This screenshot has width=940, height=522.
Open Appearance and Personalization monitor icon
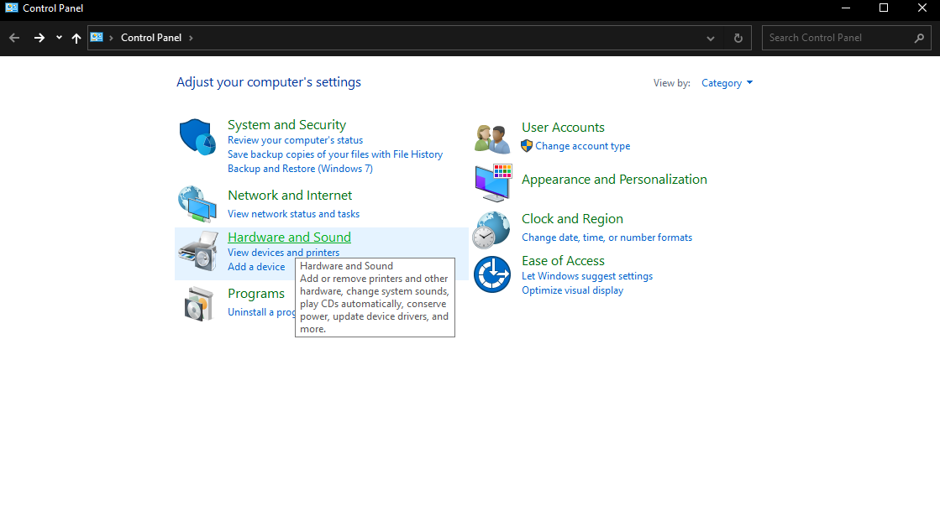click(492, 182)
